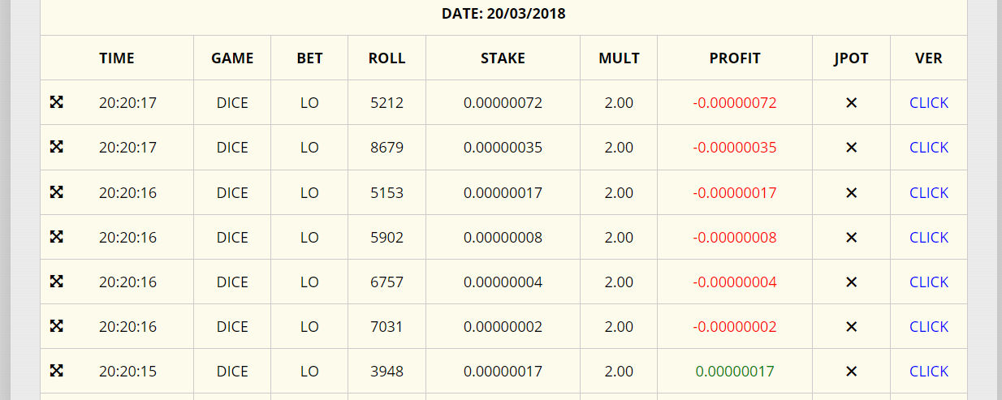Open details icon for roll 6757 row

[57, 282]
